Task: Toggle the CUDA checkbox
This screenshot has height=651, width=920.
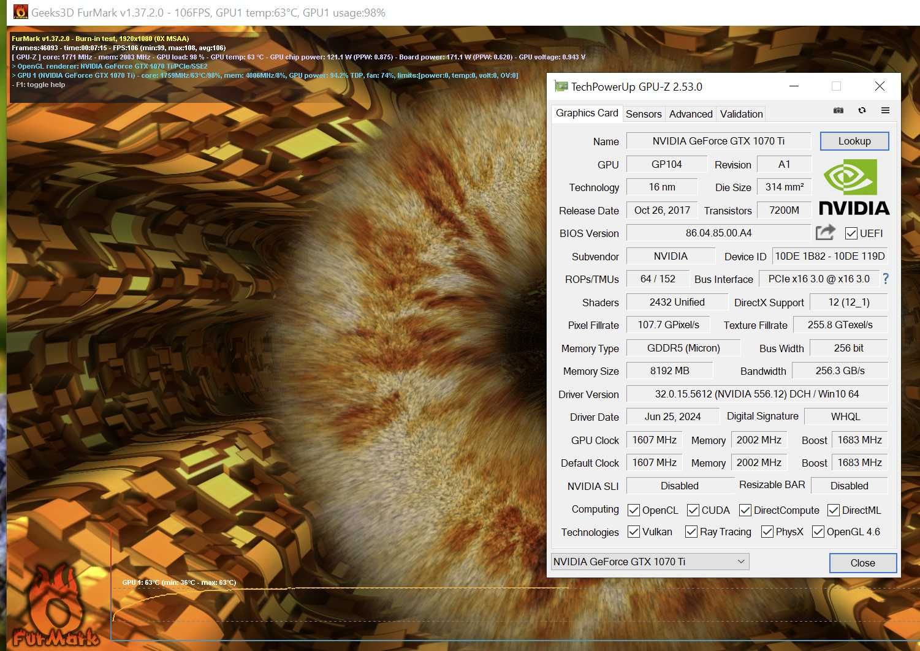Action: click(693, 510)
